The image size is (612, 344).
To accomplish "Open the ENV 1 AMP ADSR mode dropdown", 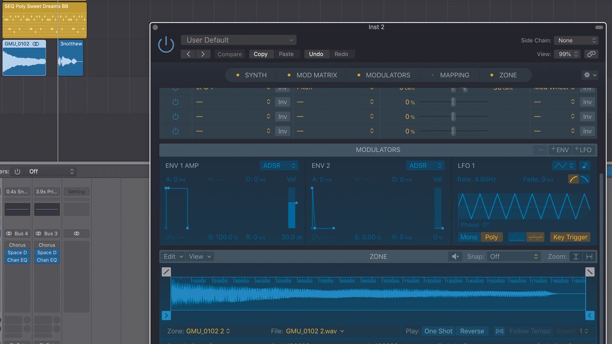I will (x=279, y=166).
